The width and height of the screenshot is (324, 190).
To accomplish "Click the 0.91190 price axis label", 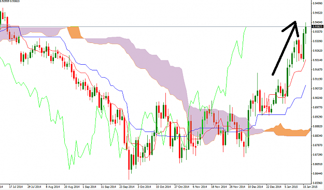I will [x=318, y=79].
